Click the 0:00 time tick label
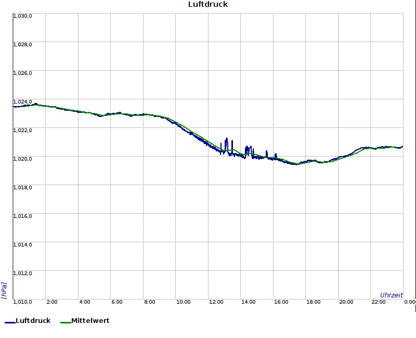The image size is (416, 338). (410, 302)
